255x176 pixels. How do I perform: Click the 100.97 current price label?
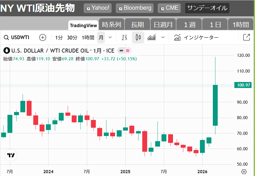(243, 85)
